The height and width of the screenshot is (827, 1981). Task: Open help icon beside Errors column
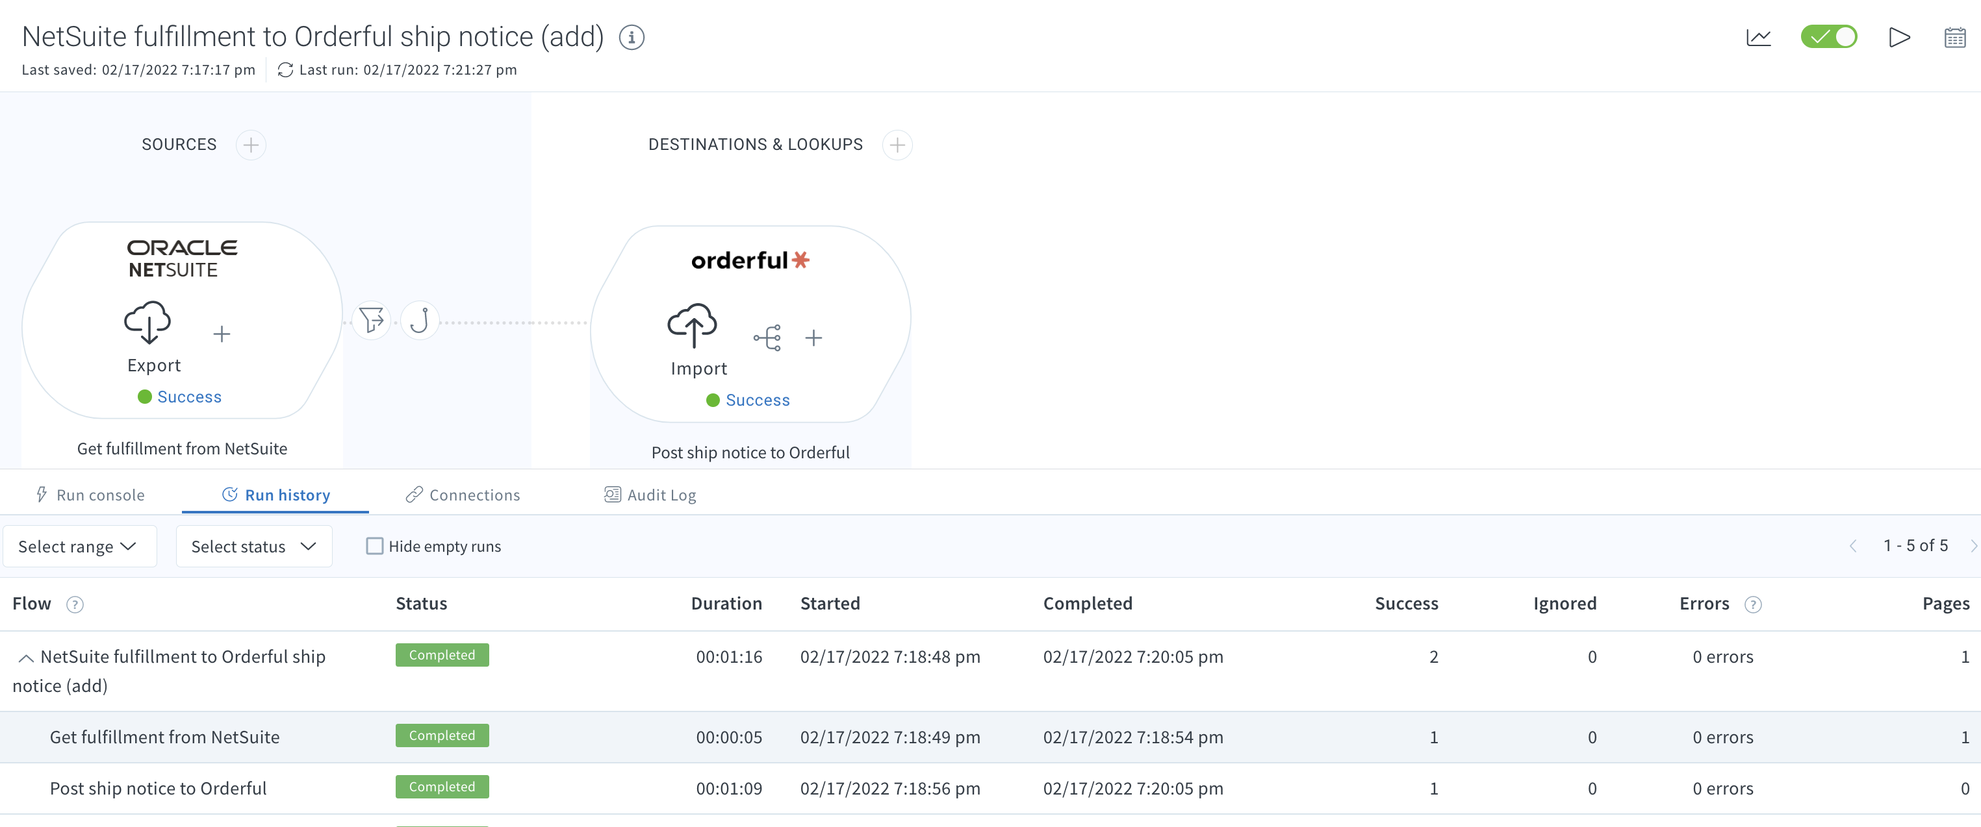[x=1752, y=605]
